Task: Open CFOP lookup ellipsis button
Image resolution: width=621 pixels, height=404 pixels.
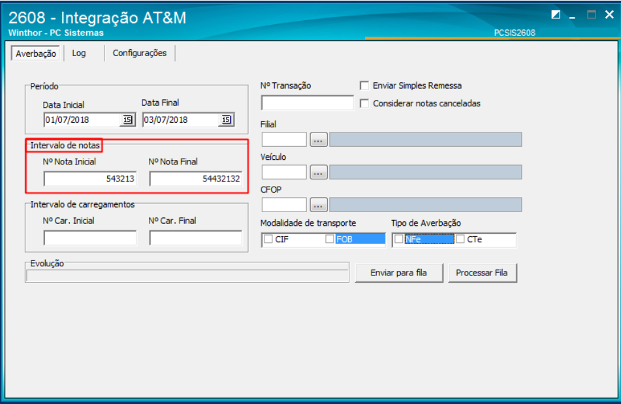Action: click(x=319, y=205)
